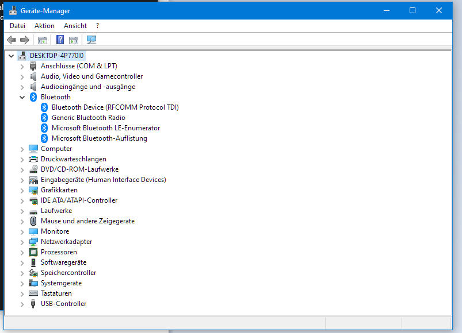Click the chip icon of Prozessoren

tap(33, 252)
